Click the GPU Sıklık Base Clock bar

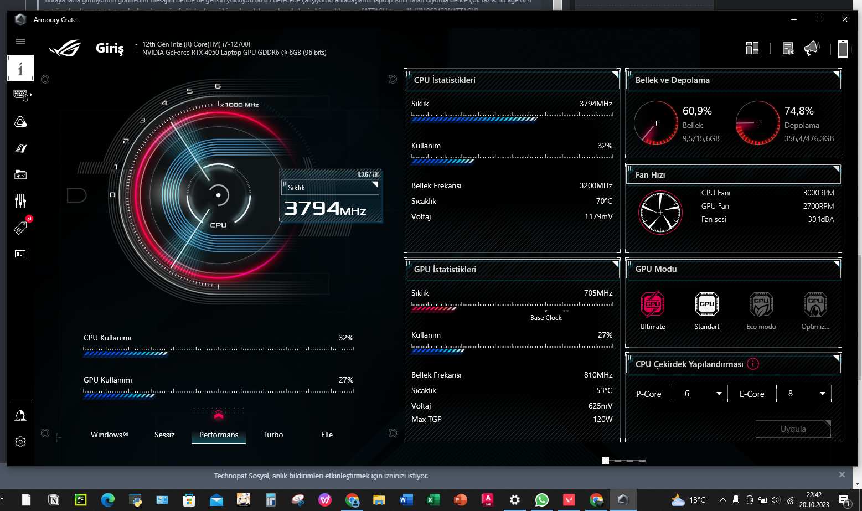[512, 307]
